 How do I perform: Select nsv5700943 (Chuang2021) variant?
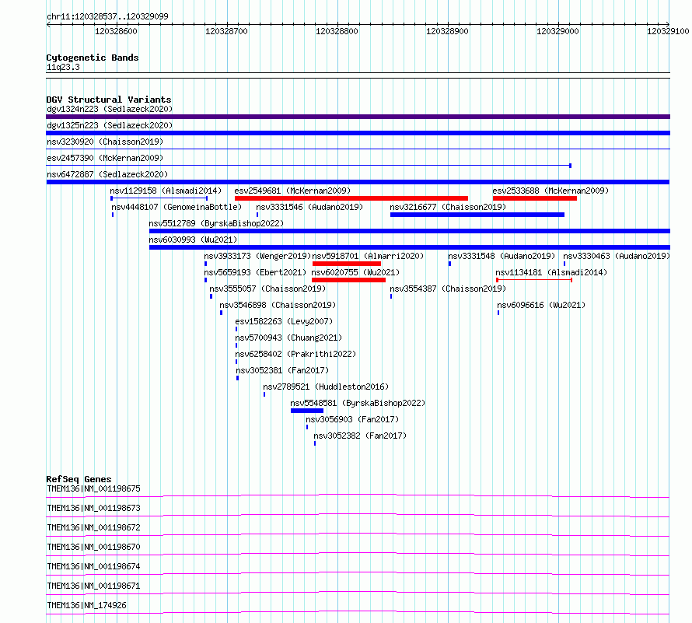tap(288, 338)
